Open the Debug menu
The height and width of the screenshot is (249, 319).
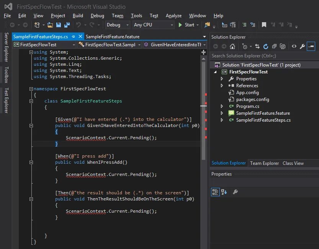click(x=97, y=16)
